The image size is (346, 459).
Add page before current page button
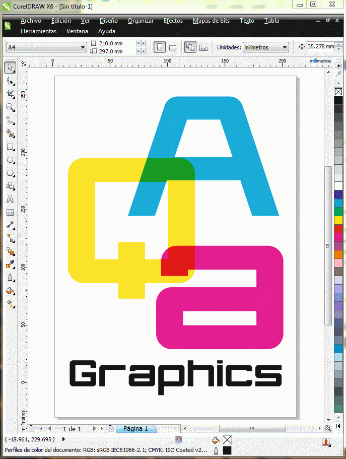[32, 429]
